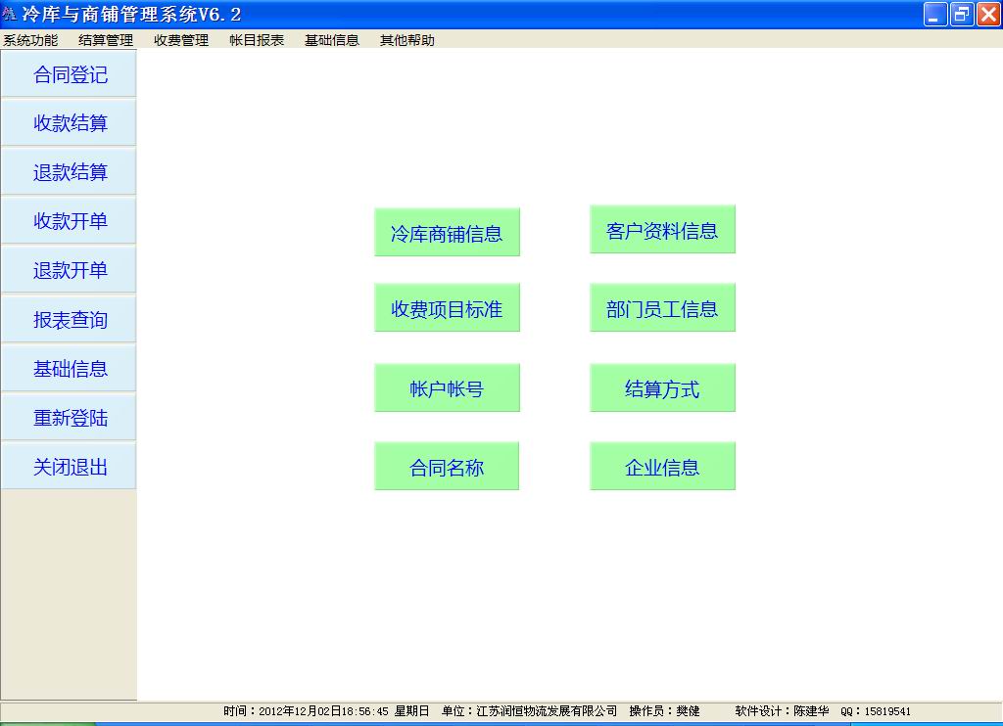Click the 合同登记 sidebar button

[x=70, y=74]
